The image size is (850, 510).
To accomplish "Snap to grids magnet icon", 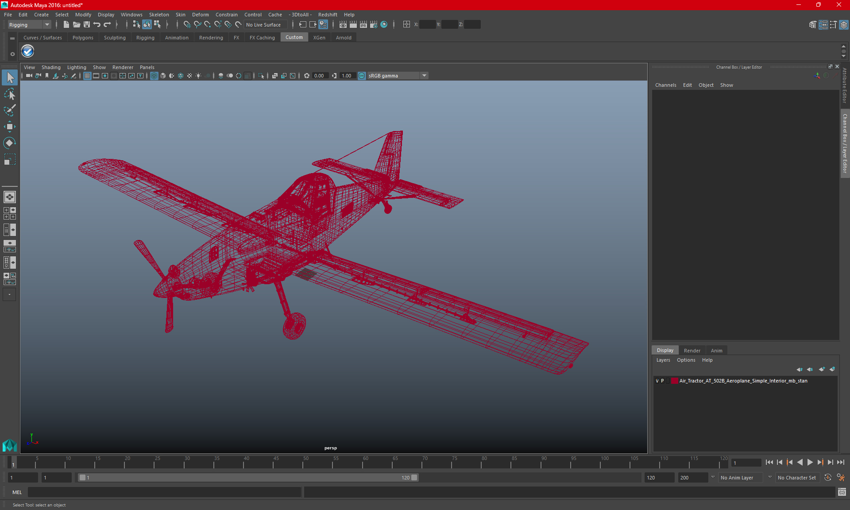I will 187,25.
